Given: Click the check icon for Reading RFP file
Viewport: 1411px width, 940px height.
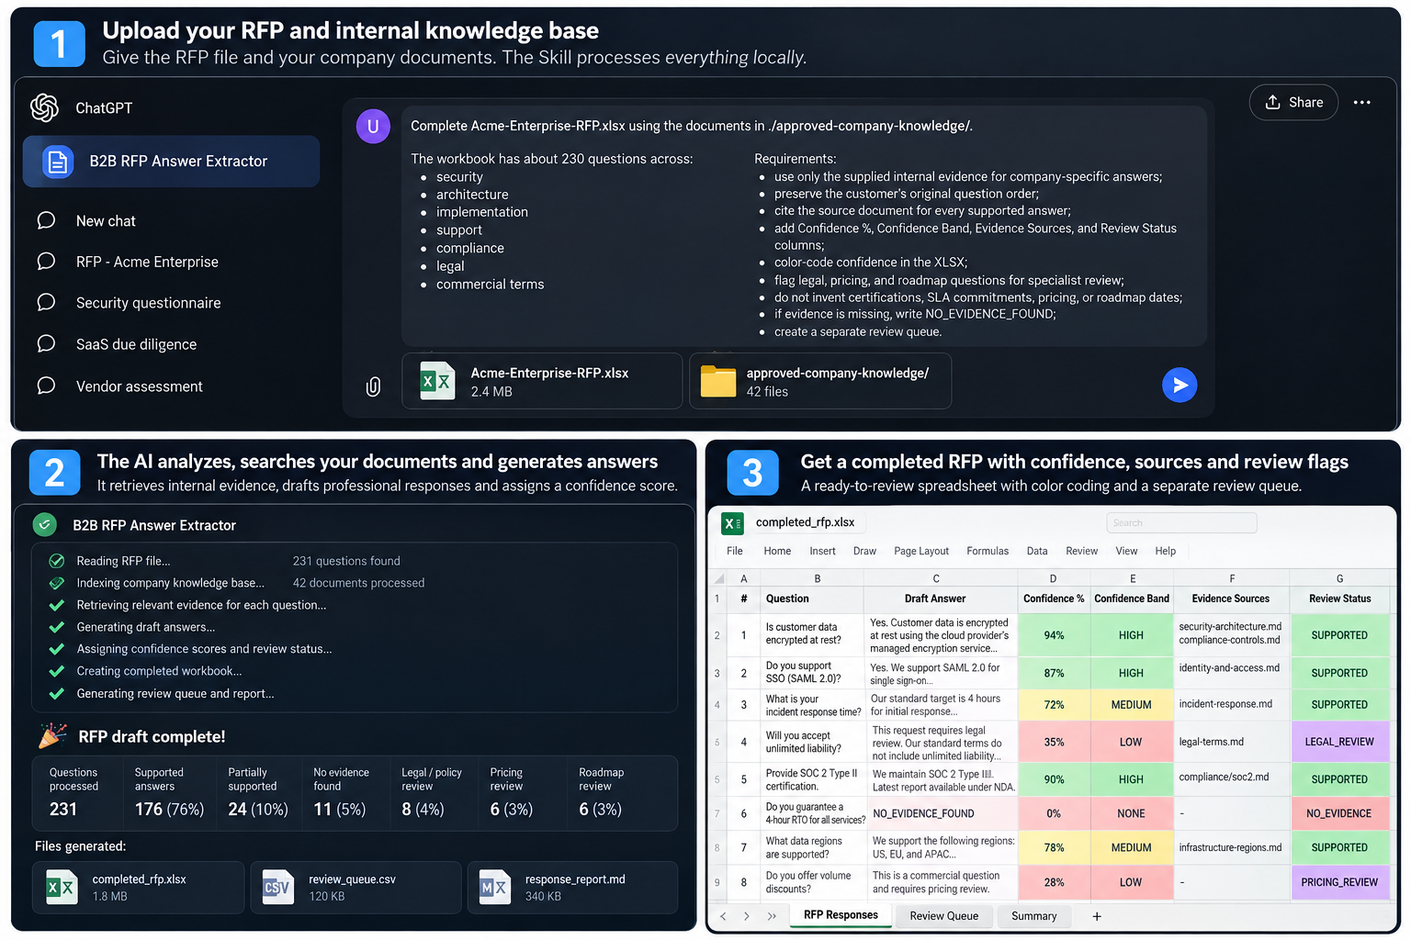Looking at the screenshot, I should pyautogui.click(x=57, y=561).
